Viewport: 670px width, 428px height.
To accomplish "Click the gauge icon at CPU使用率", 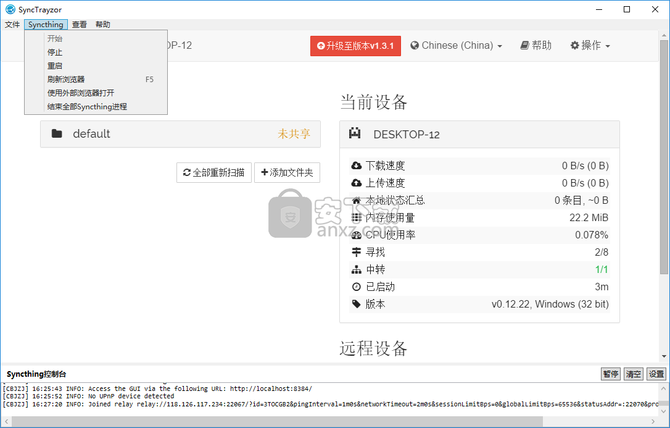I will pos(357,235).
